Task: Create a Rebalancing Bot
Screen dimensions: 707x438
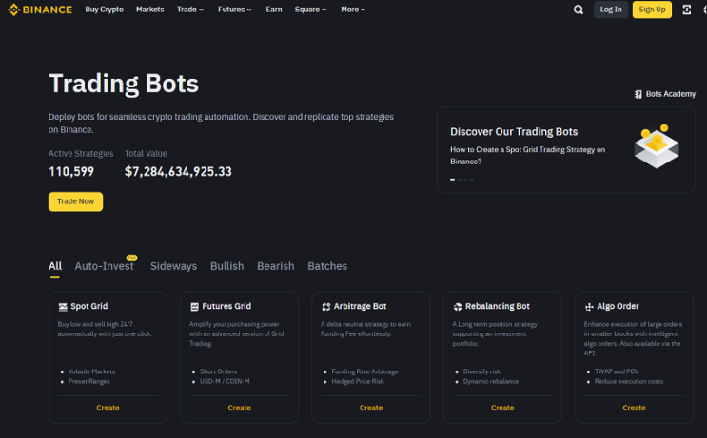Action: [502, 408]
